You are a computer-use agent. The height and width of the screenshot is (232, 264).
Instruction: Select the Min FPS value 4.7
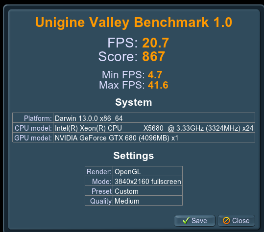(x=155, y=75)
